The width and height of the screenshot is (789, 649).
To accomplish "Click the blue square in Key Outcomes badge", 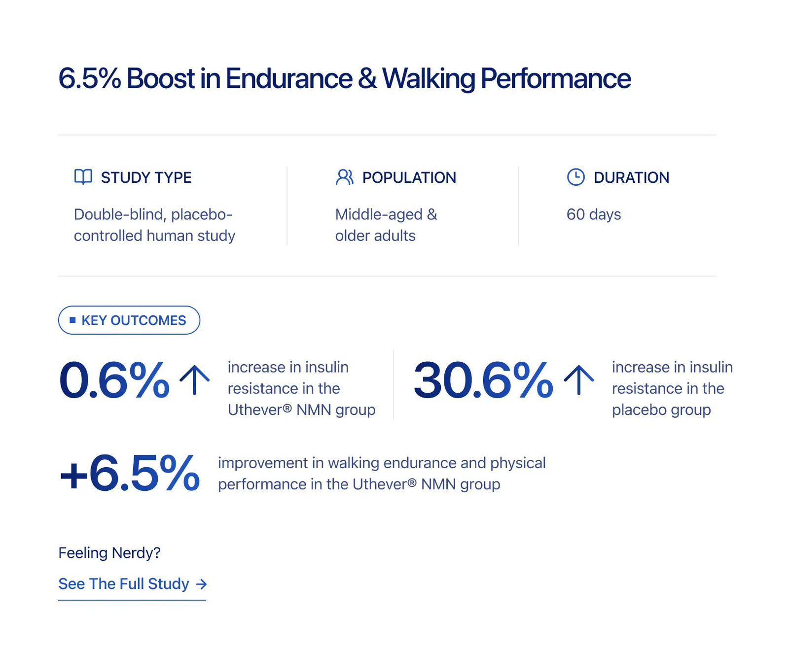I will tap(72, 320).
